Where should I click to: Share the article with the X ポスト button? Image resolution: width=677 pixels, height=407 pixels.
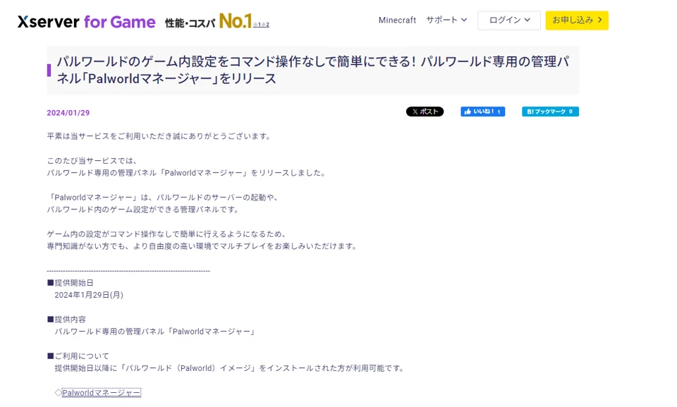click(x=425, y=111)
